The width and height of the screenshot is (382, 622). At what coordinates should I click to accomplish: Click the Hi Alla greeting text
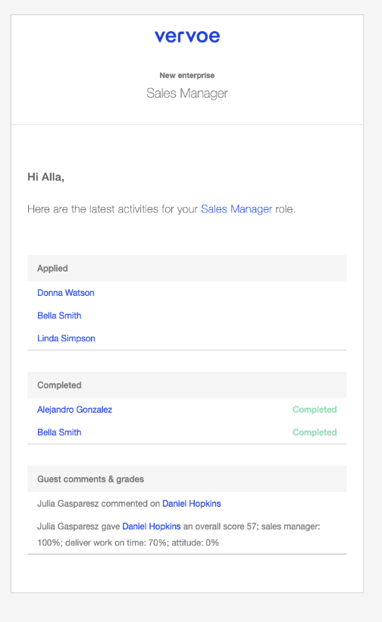click(45, 177)
